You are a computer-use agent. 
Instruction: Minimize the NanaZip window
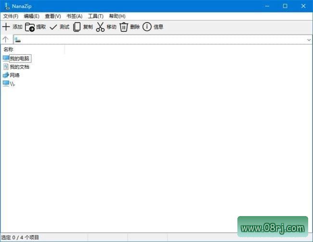(267, 6)
